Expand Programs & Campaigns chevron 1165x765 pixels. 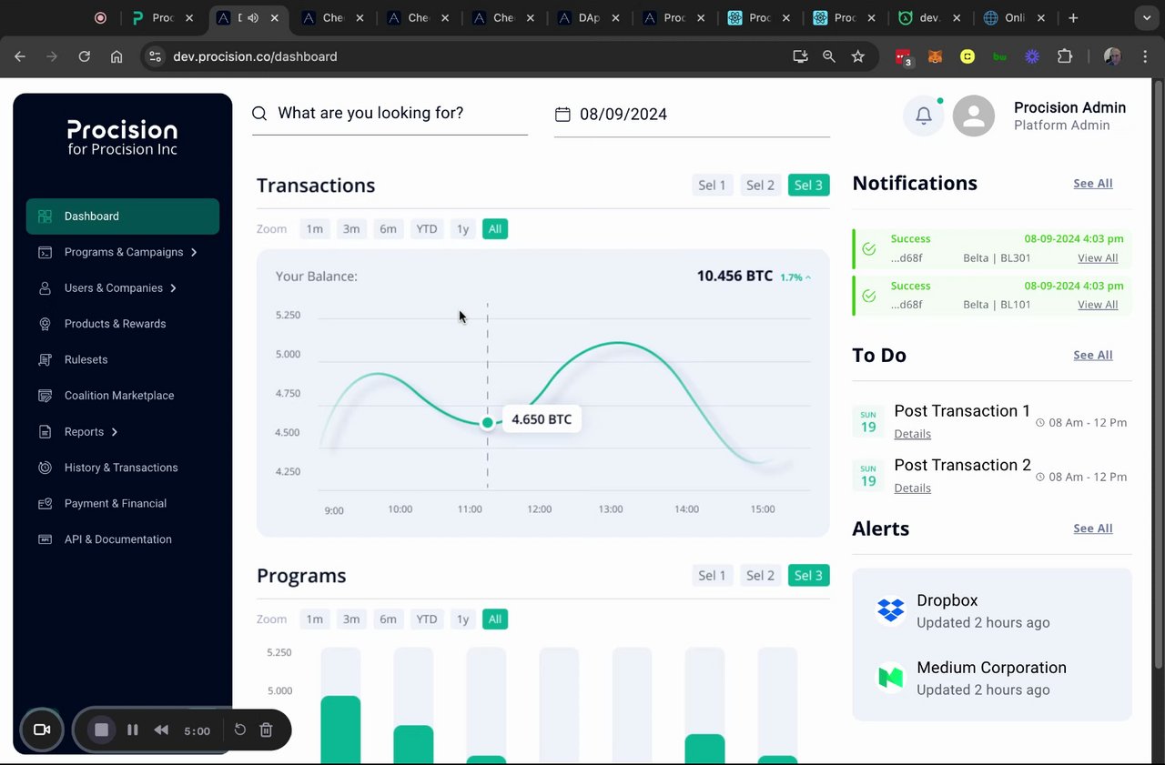point(194,252)
